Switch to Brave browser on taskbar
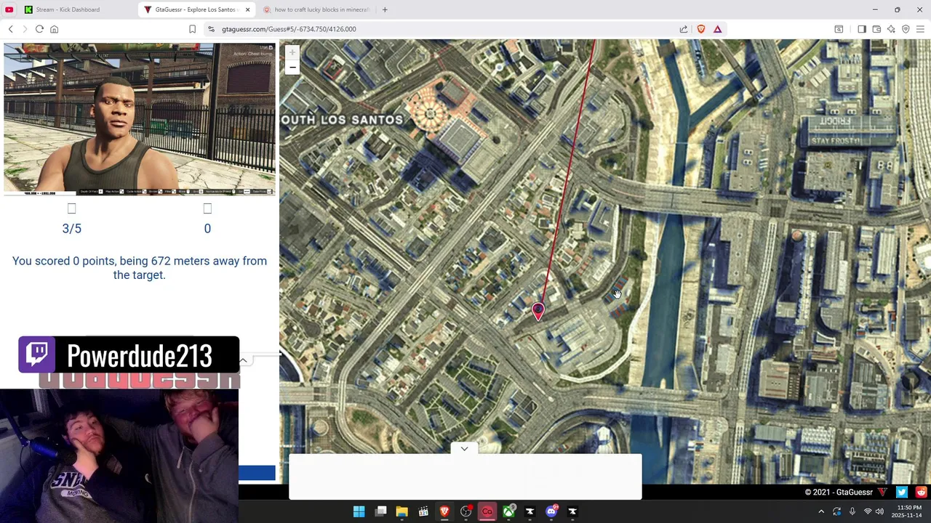The width and height of the screenshot is (931, 523). [444, 511]
